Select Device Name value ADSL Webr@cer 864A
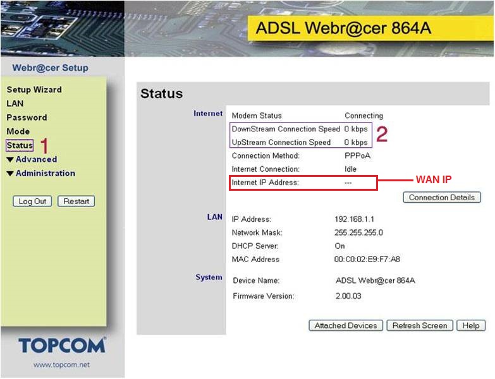The width and height of the screenshot is (495, 379). (376, 280)
